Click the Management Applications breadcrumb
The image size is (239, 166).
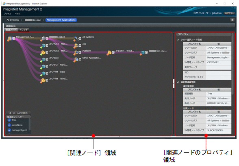click(61, 20)
